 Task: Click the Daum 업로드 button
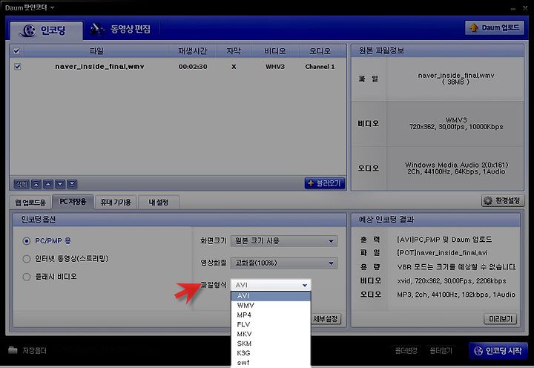point(494,27)
